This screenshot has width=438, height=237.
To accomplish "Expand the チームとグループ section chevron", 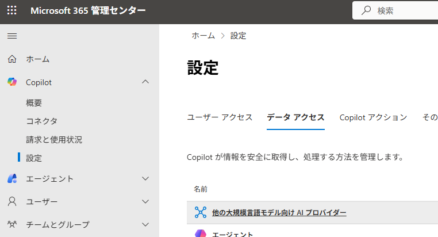I will pos(145,224).
